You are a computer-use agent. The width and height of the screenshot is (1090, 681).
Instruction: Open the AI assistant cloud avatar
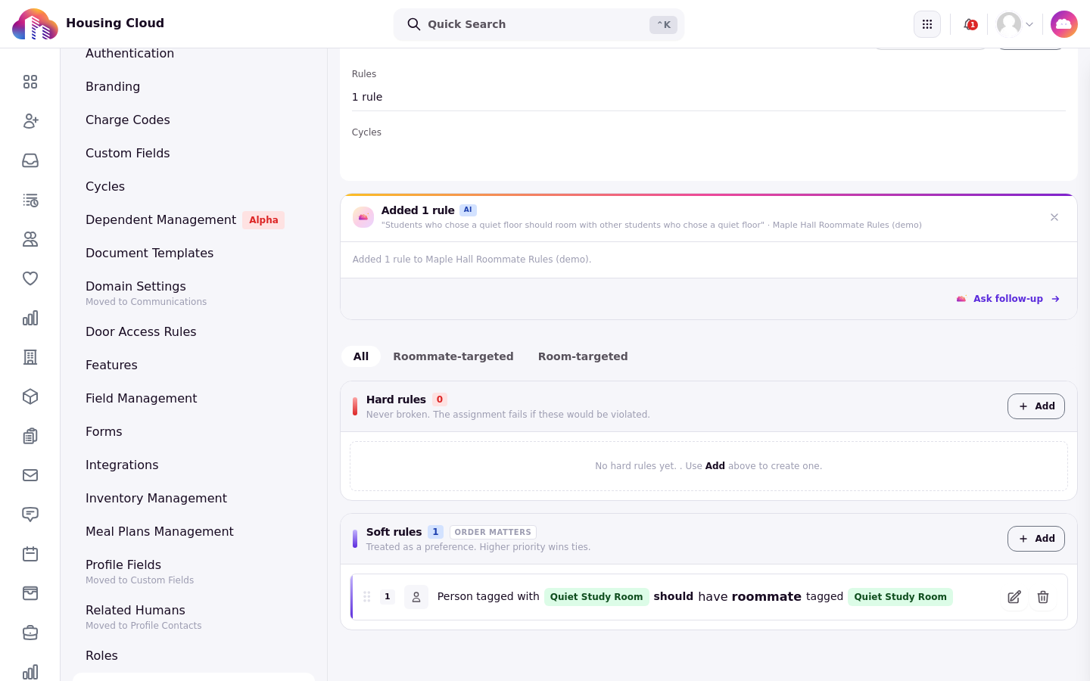click(1064, 24)
